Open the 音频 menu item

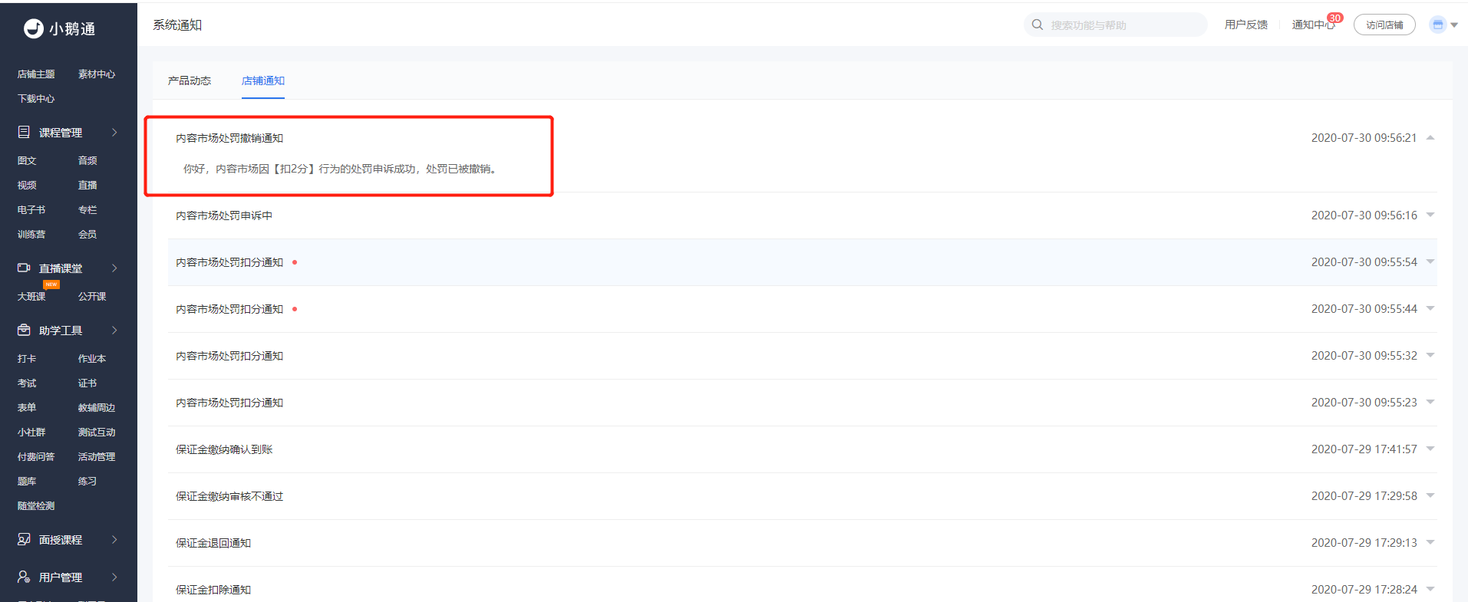[87, 161]
